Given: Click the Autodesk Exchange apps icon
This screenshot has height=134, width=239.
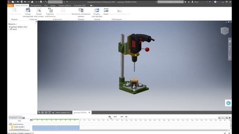Looking at the screenshot, I should (x=210, y=2).
